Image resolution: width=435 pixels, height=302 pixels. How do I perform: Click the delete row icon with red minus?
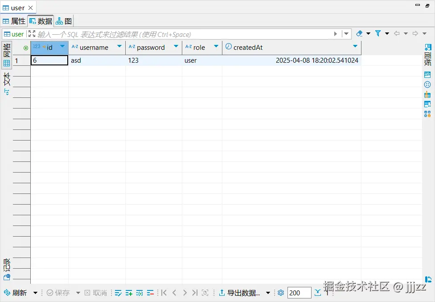pyautogui.click(x=150, y=293)
